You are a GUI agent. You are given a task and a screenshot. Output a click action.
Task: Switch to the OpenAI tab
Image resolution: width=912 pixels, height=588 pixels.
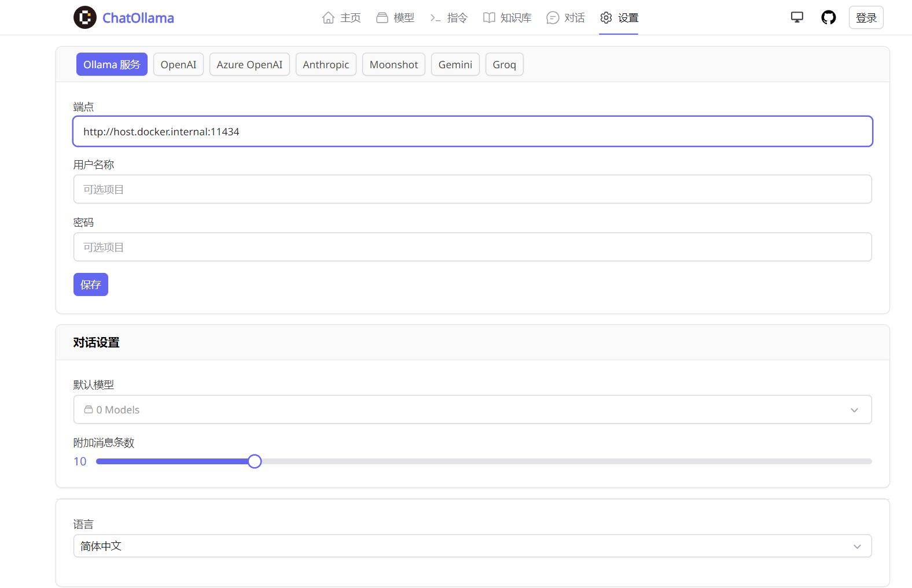[178, 64]
